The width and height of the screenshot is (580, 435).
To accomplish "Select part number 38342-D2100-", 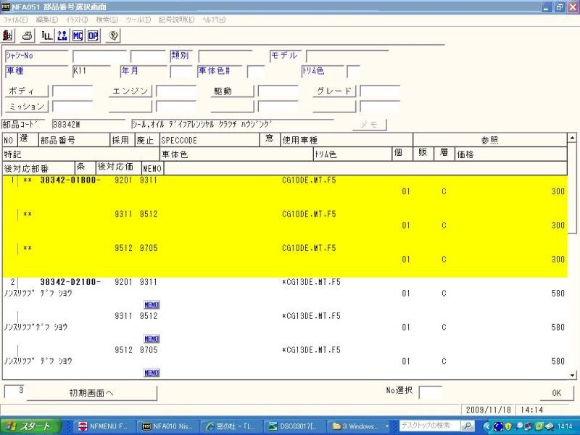I will click(x=70, y=282).
